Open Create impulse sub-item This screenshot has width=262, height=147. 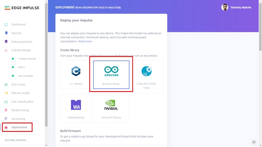pos(27,59)
